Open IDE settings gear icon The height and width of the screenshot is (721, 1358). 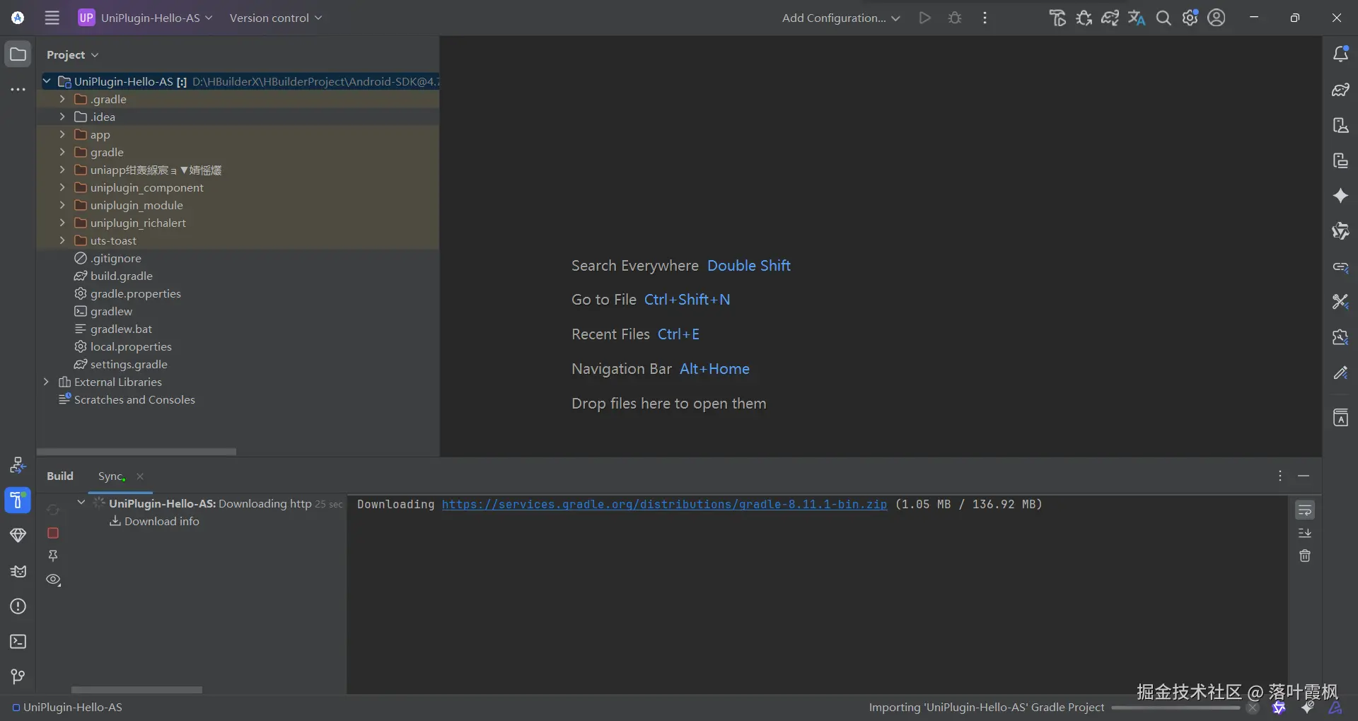pos(1190,18)
